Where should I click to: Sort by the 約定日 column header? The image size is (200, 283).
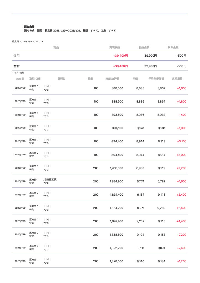tap(20, 79)
